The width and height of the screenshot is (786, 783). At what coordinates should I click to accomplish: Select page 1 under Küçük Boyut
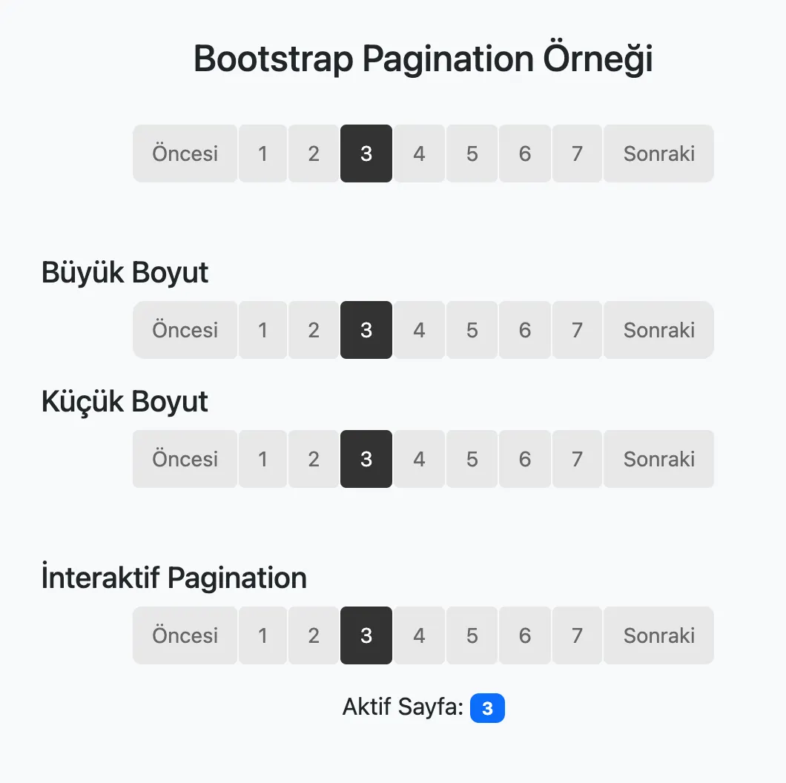pyautogui.click(x=262, y=459)
